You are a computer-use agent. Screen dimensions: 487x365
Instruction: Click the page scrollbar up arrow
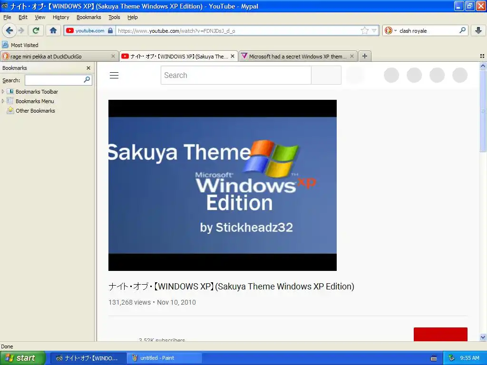tap(483, 66)
